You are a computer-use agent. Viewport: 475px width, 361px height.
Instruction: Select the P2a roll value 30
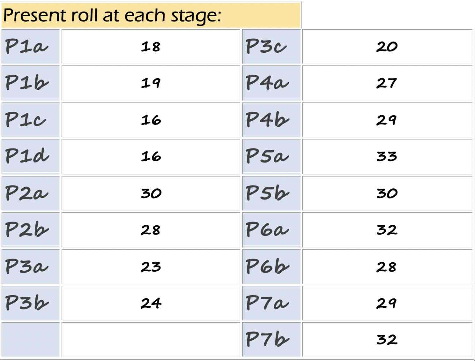(151, 193)
